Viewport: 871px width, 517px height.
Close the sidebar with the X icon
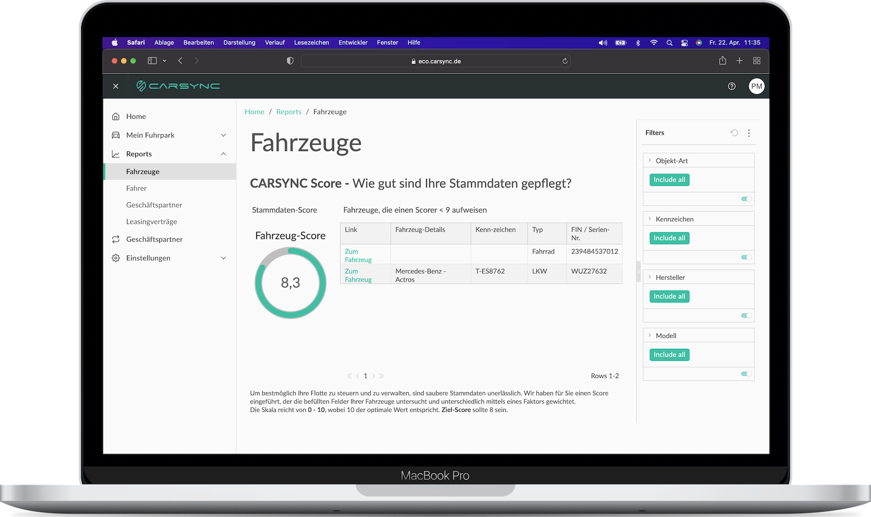point(116,86)
